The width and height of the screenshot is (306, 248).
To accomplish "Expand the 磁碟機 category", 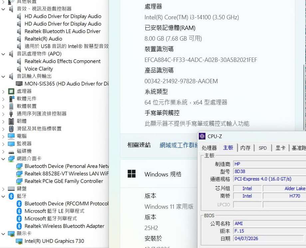I will click(x=3, y=151).
